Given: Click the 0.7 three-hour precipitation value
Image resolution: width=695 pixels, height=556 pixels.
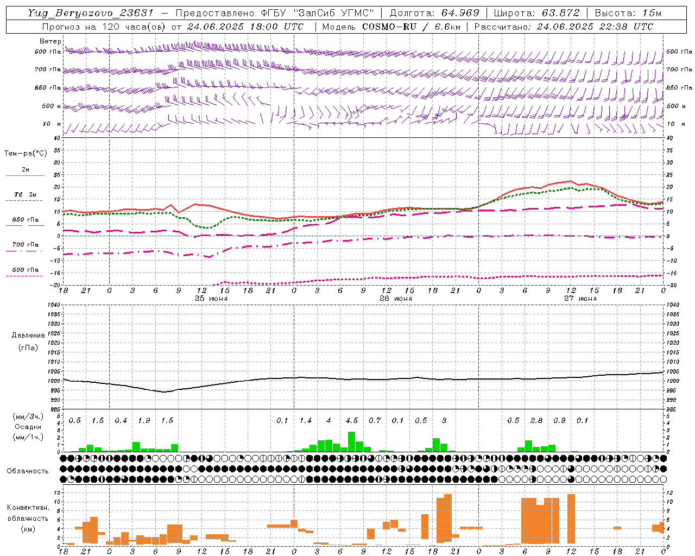Looking at the screenshot, I should coord(375,420).
